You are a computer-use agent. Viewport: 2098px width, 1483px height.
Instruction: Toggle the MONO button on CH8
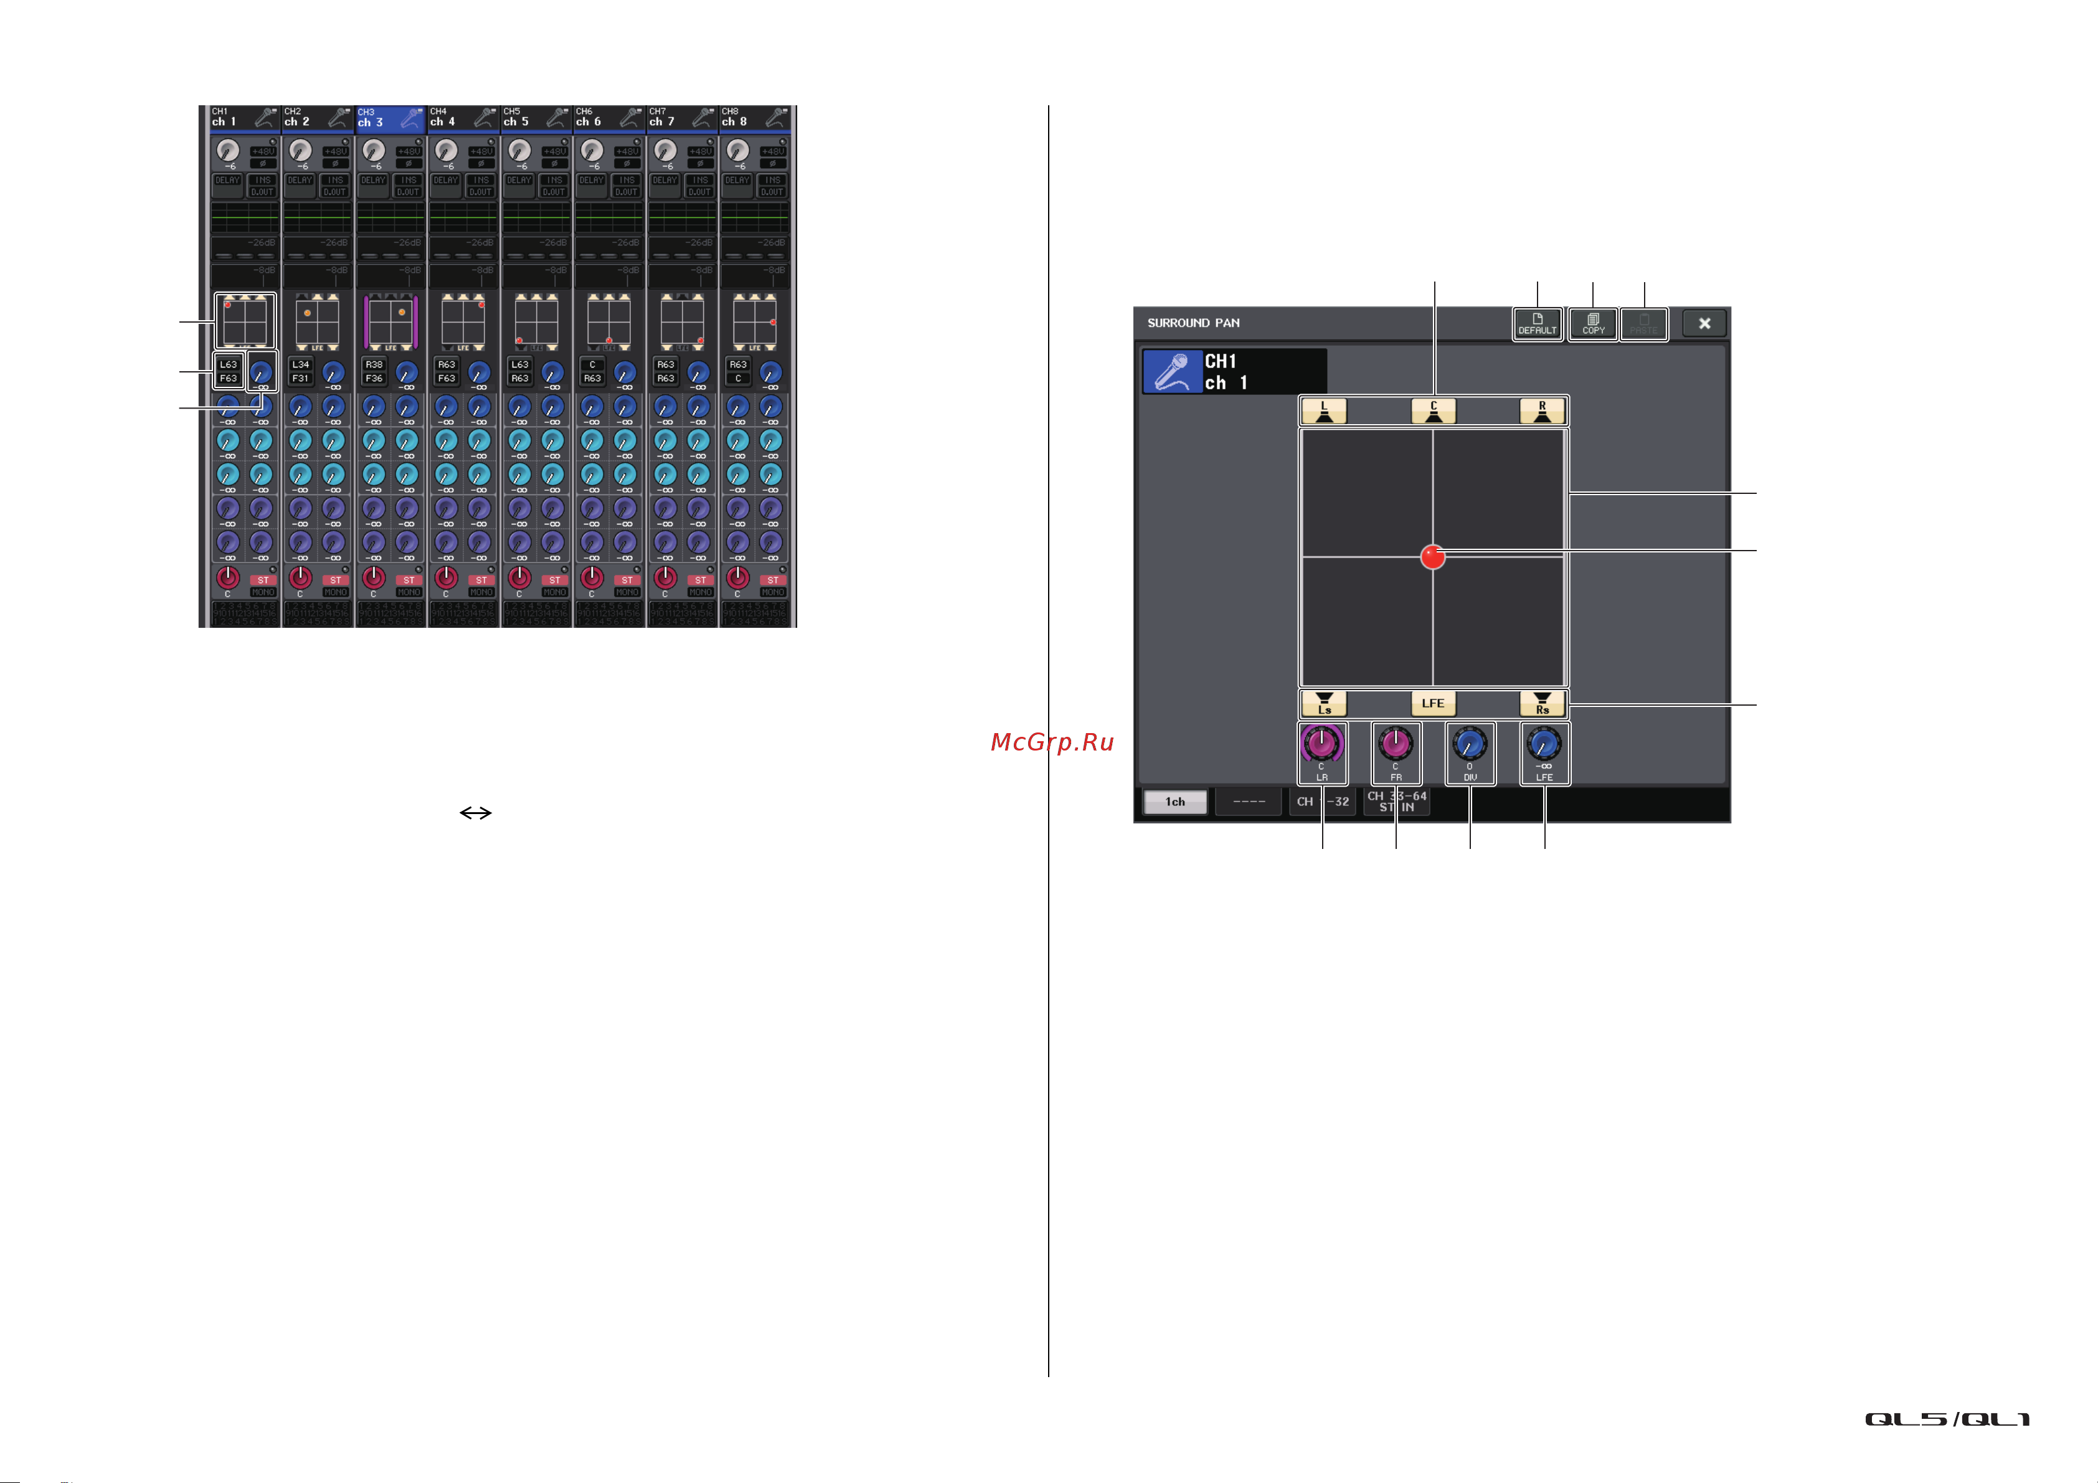tap(773, 592)
